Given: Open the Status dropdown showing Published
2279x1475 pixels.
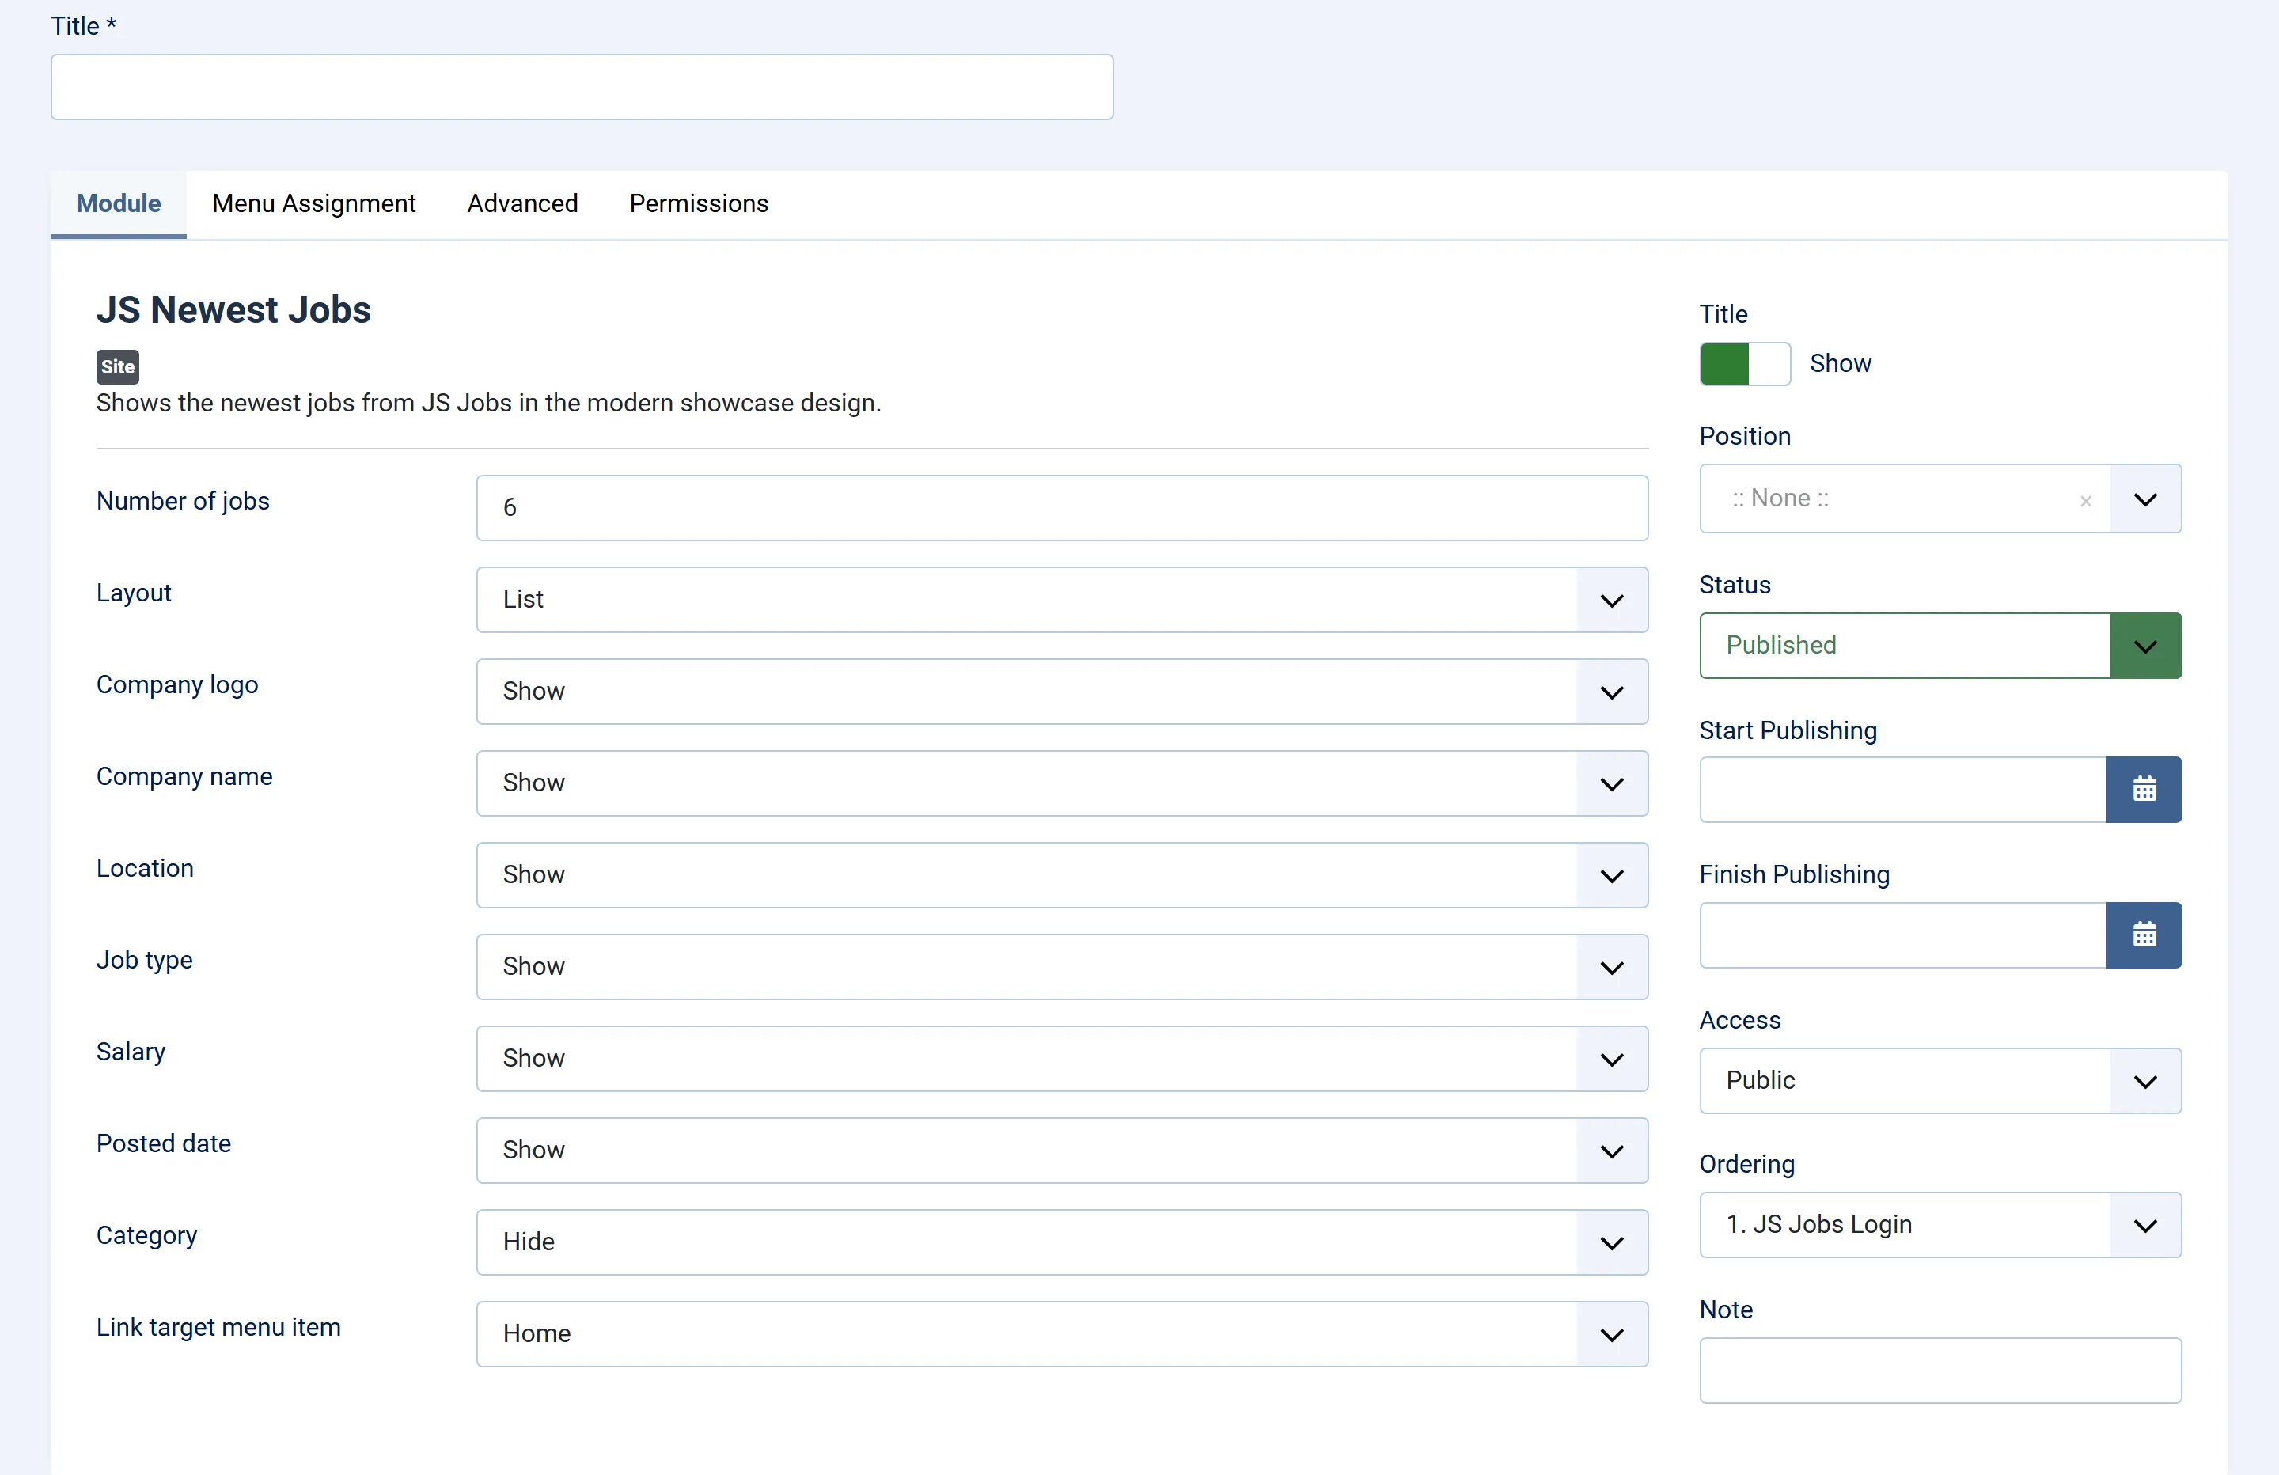Looking at the screenshot, I should (1940, 646).
